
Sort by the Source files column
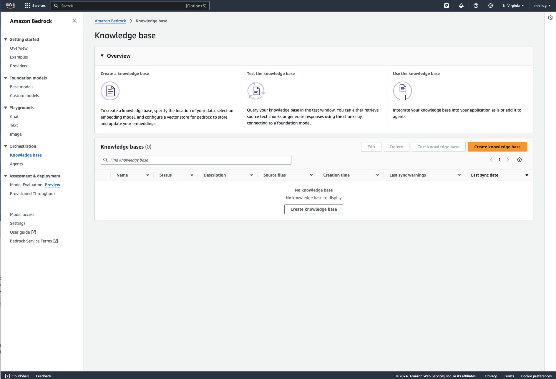[311, 175]
